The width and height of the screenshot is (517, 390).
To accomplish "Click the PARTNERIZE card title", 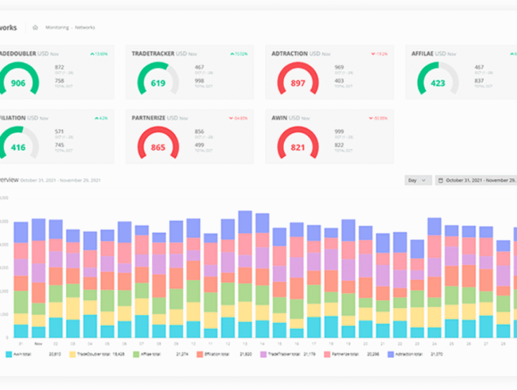I will (149, 118).
